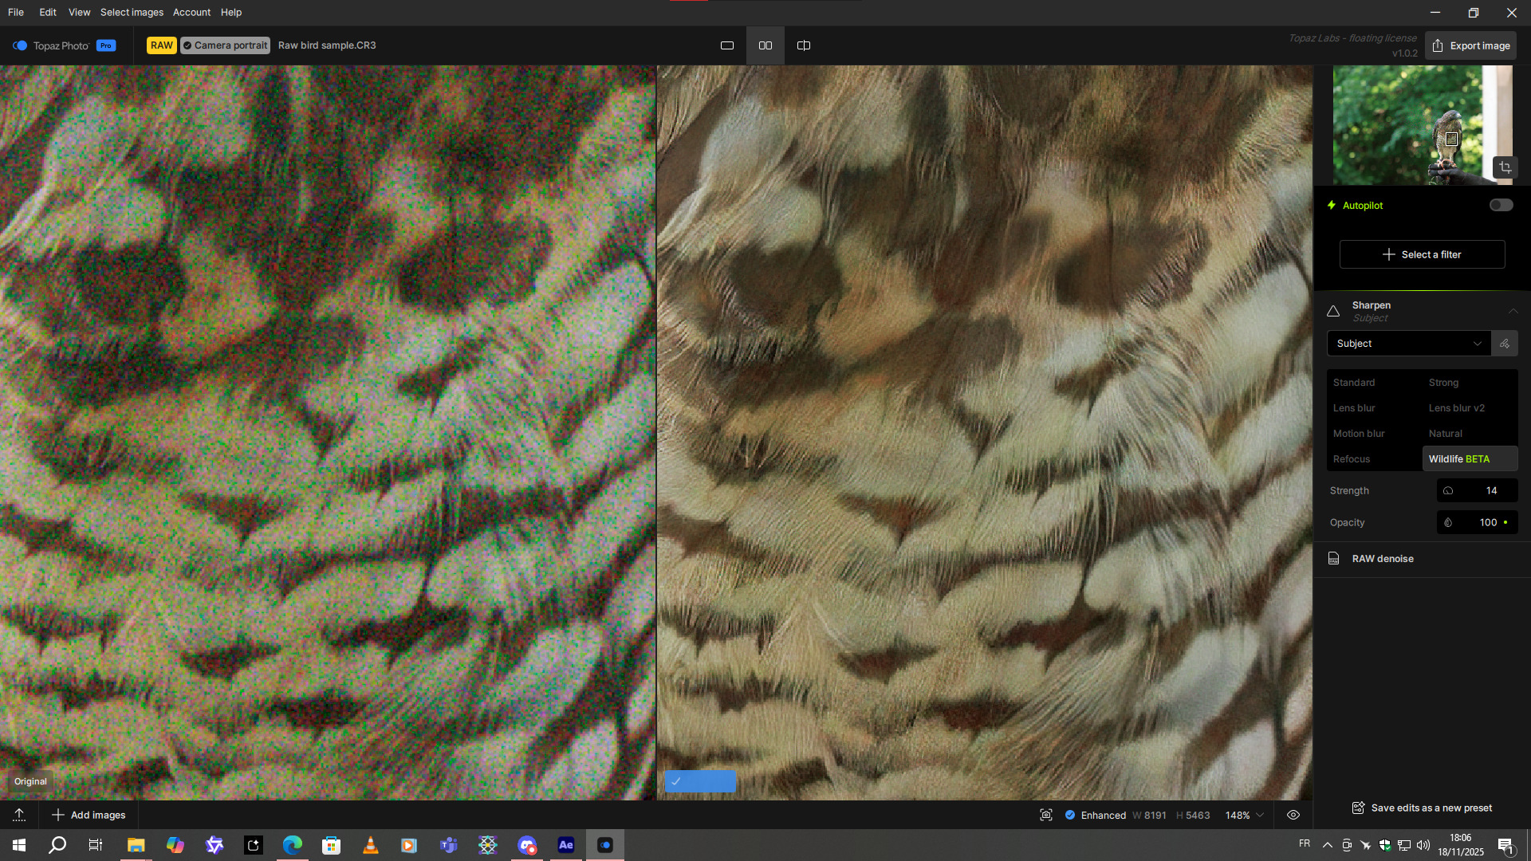Click the crop tool icon
This screenshot has height=861, width=1531.
tap(1505, 167)
